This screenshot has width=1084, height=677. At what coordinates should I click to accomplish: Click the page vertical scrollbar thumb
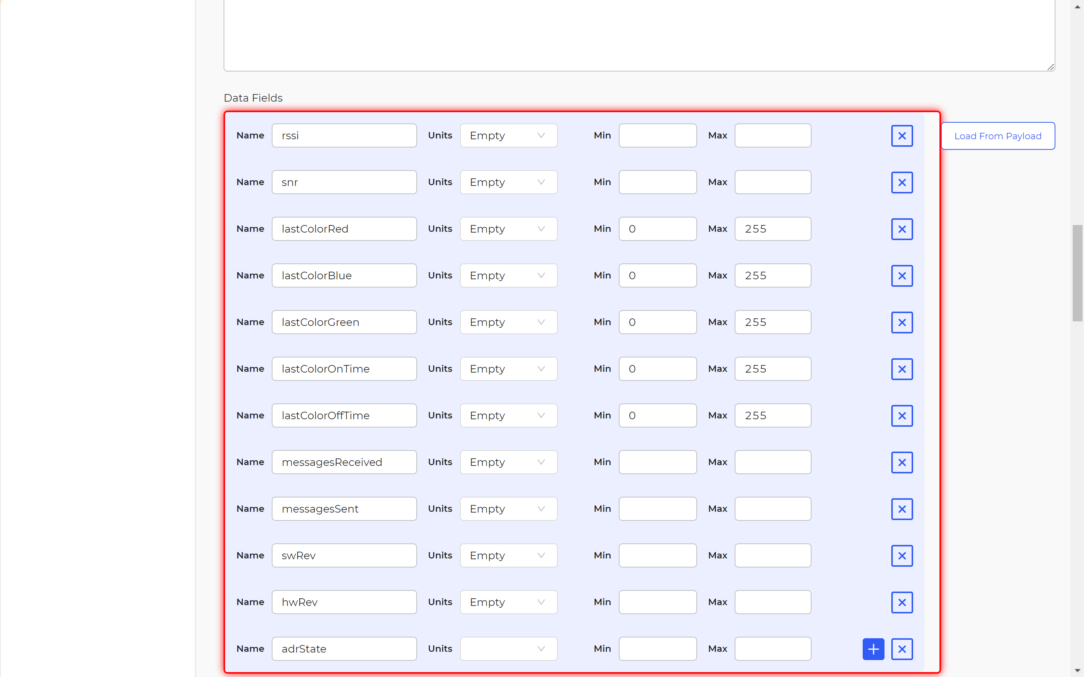pyautogui.click(x=1077, y=273)
